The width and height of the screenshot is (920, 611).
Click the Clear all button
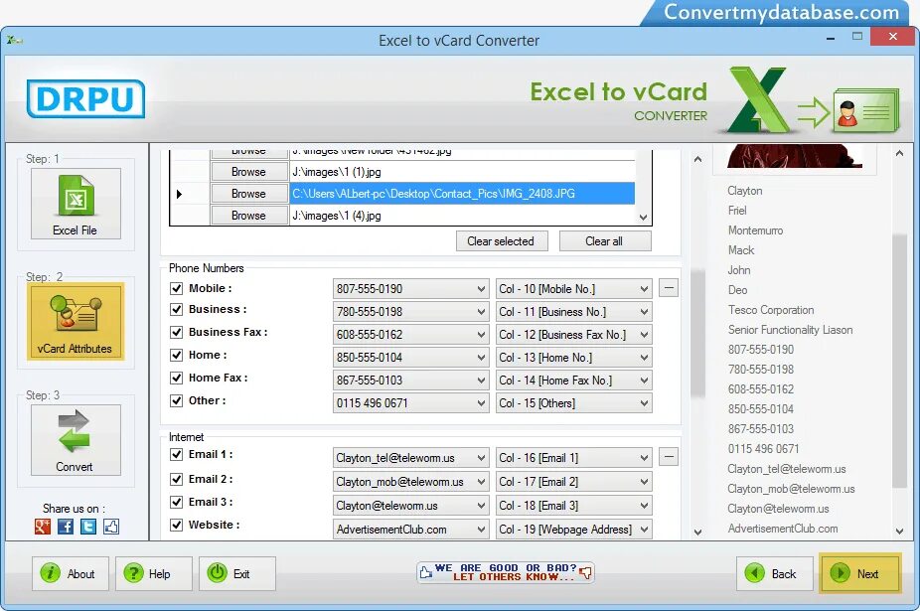coord(605,241)
